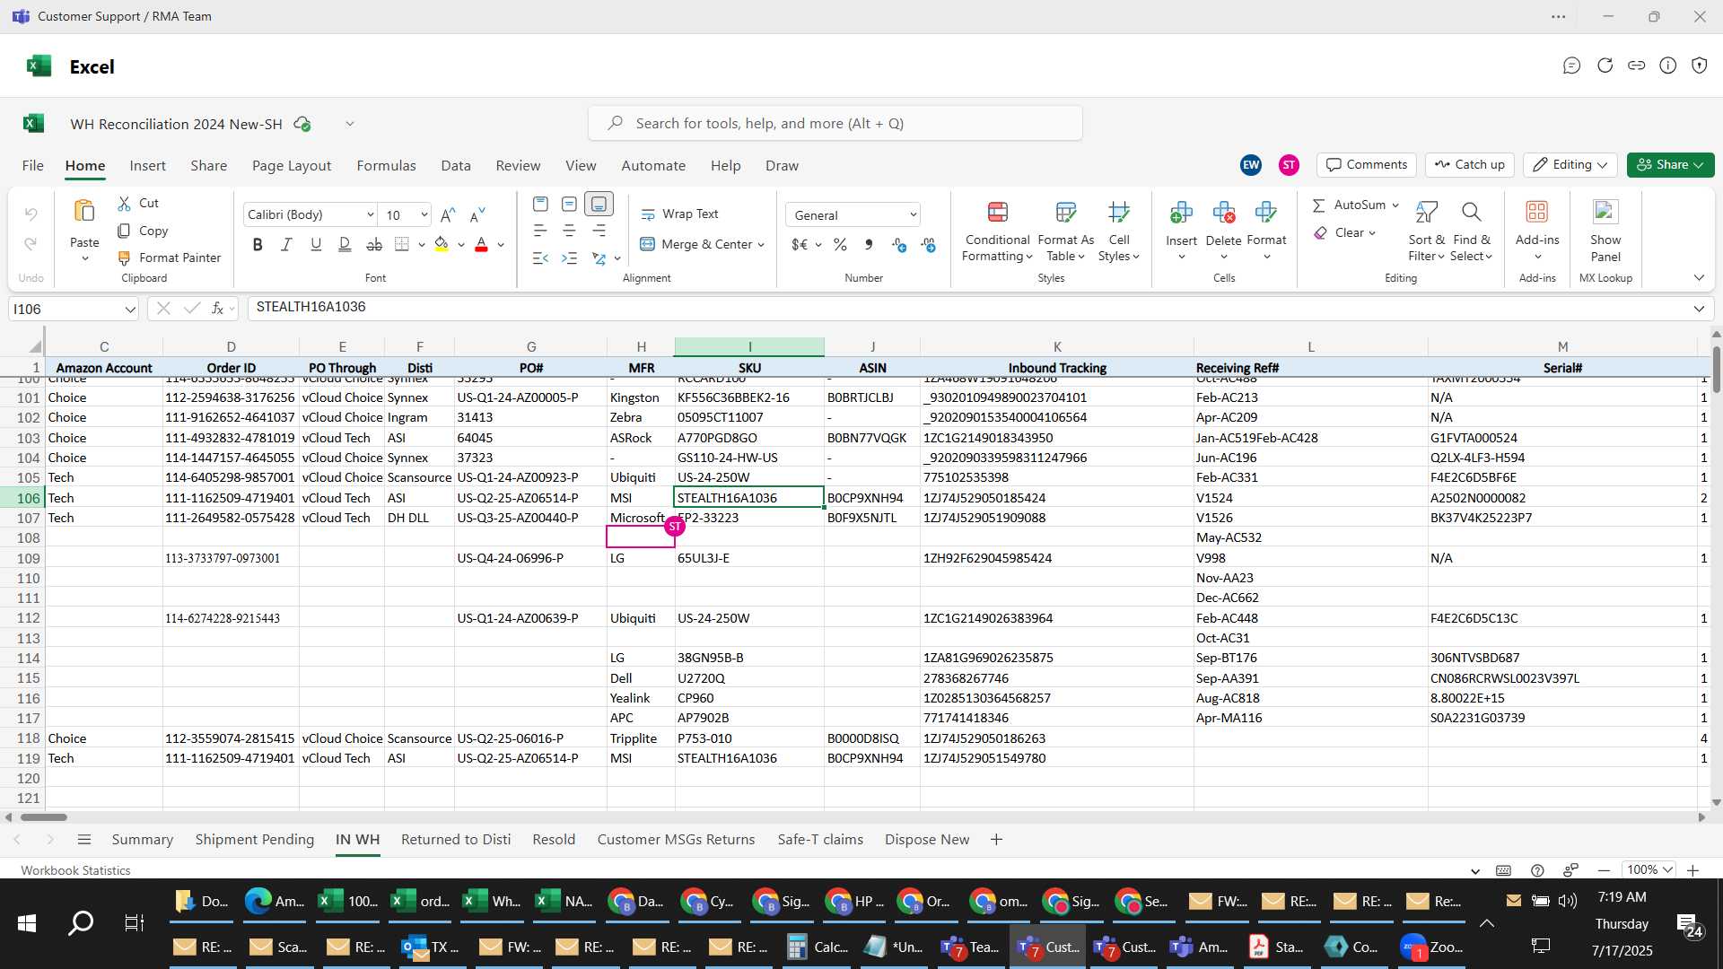1723x969 pixels.
Task: Click the Increase decimal icon
Action: 899,244
